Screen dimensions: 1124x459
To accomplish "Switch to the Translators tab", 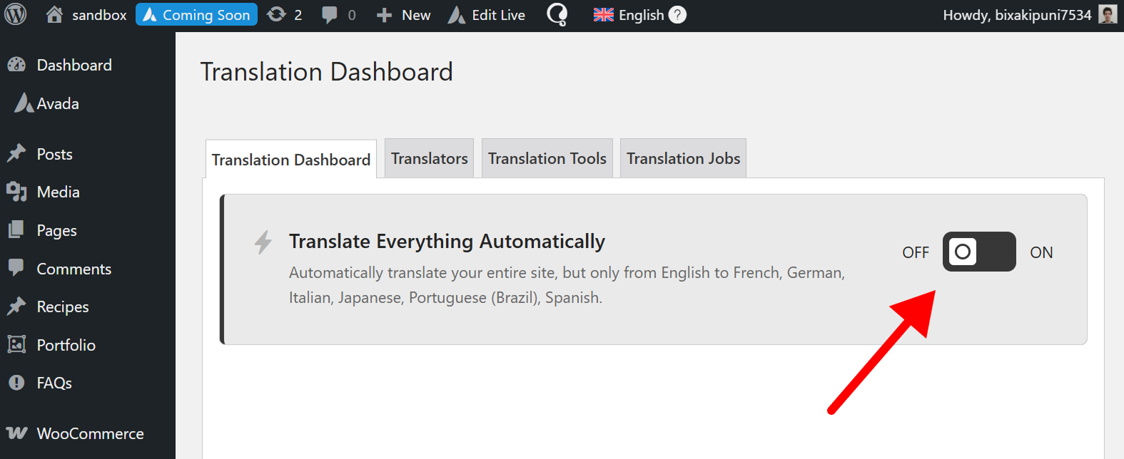I will [429, 158].
